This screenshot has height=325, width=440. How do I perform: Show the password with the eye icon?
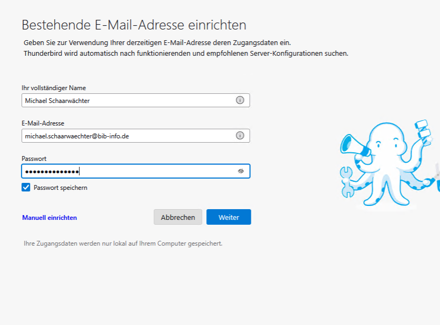click(241, 171)
